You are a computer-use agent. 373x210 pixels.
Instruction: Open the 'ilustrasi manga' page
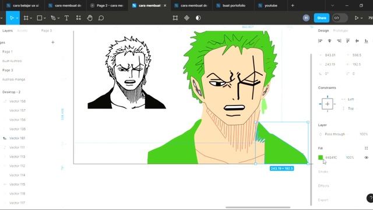coord(13,79)
